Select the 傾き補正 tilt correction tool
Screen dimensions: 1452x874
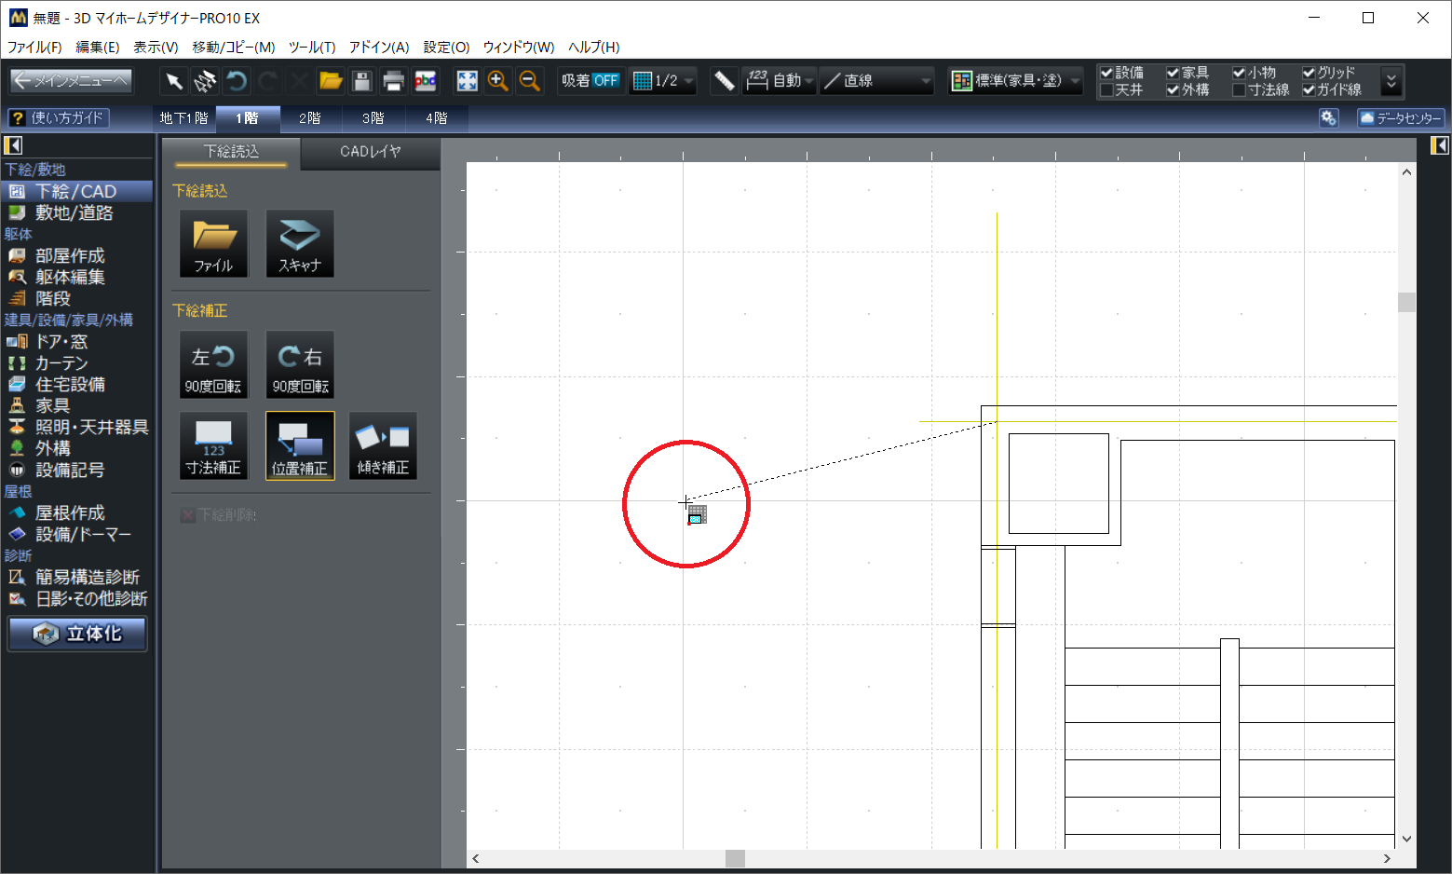pyautogui.click(x=383, y=446)
